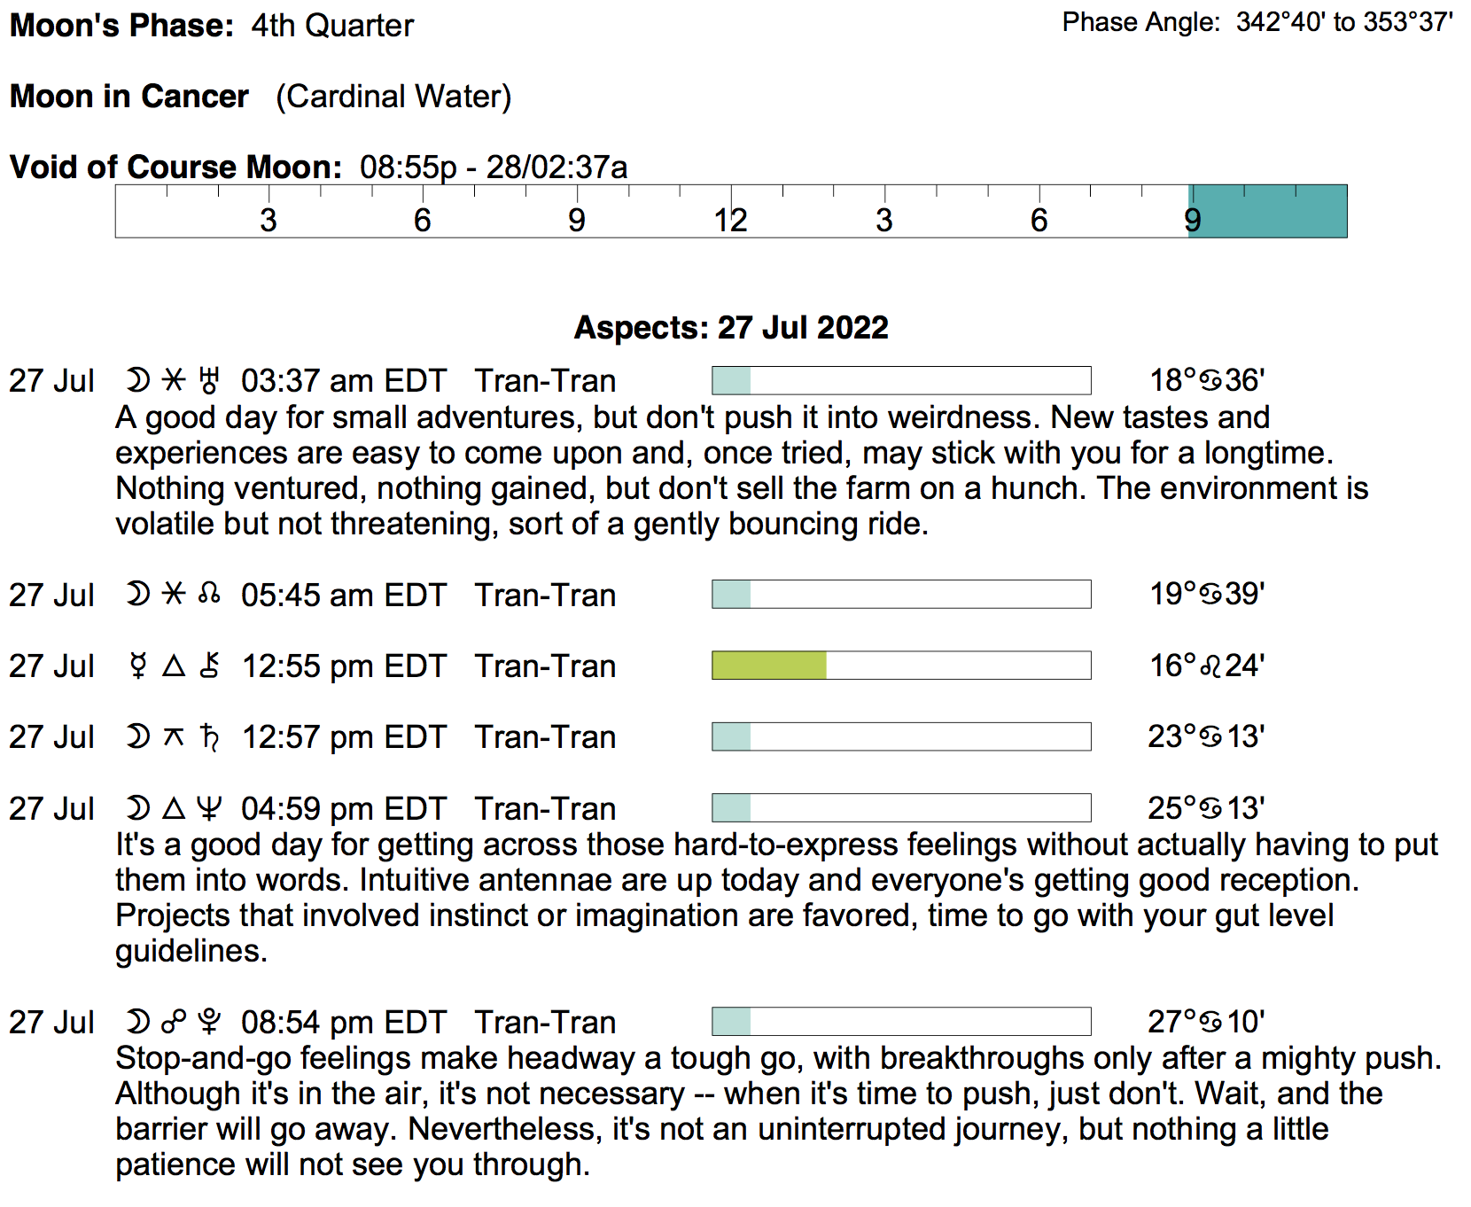Click the 12 noon mark on the hour timeline

[731, 220]
